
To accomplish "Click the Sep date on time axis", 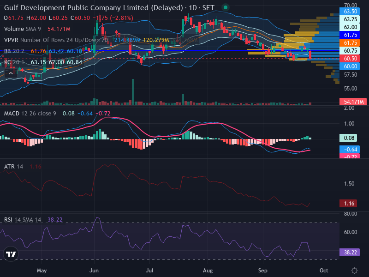I will pyautogui.click(x=262, y=271).
